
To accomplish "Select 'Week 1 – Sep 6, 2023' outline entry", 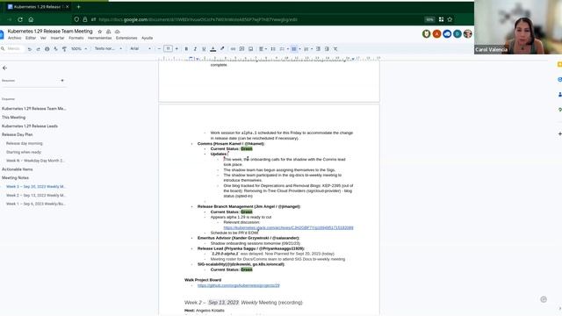I will [x=36, y=204].
